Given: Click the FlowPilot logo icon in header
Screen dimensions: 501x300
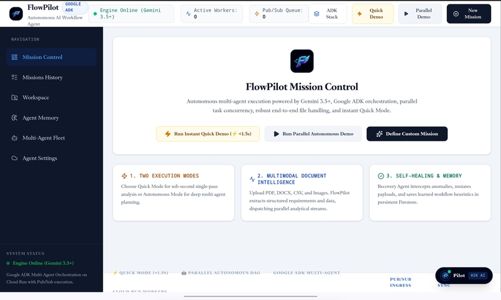Looking at the screenshot, I should tap(16, 14).
